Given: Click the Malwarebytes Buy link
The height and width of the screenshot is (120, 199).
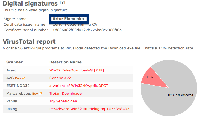Looking at the screenshot, I should [x=35, y=94].
